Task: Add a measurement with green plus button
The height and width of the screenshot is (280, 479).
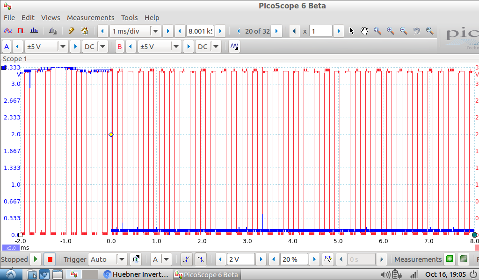Action: click(x=450, y=259)
